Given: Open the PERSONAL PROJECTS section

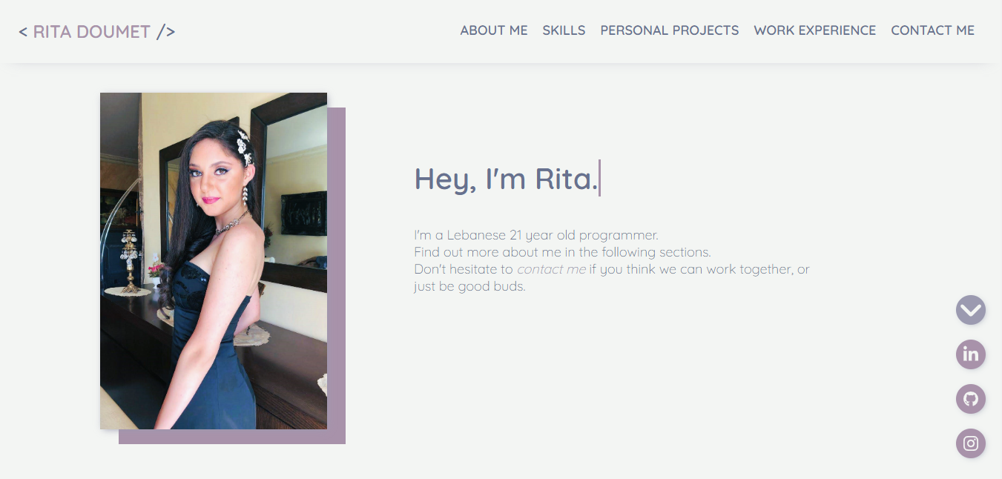Looking at the screenshot, I should [x=670, y=30].
